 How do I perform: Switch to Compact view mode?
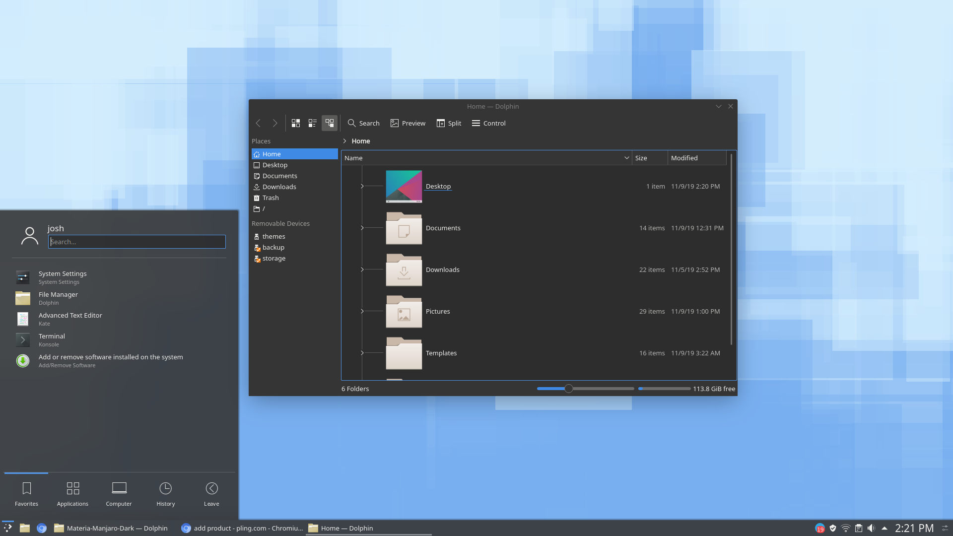coord(313,123)
